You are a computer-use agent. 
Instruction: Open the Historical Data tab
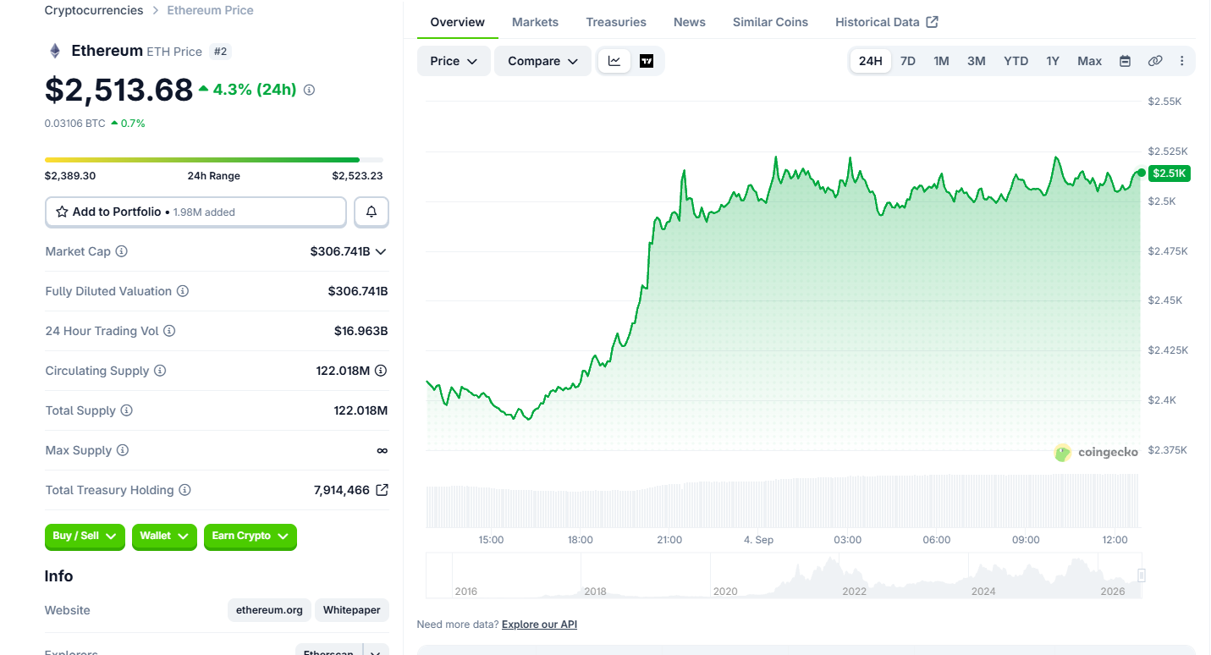pos(887,22)
